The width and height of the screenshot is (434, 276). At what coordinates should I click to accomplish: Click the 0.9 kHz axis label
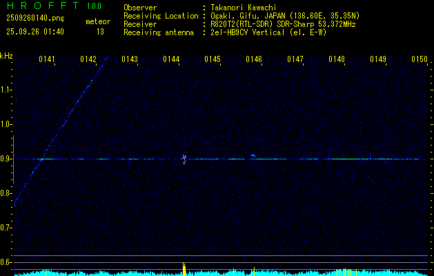[5, 159]
